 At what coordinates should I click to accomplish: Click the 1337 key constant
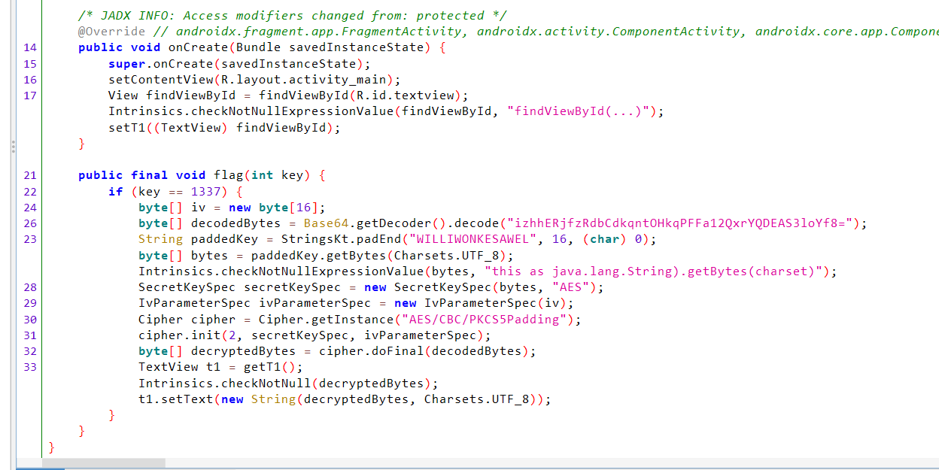pos(205,192)
